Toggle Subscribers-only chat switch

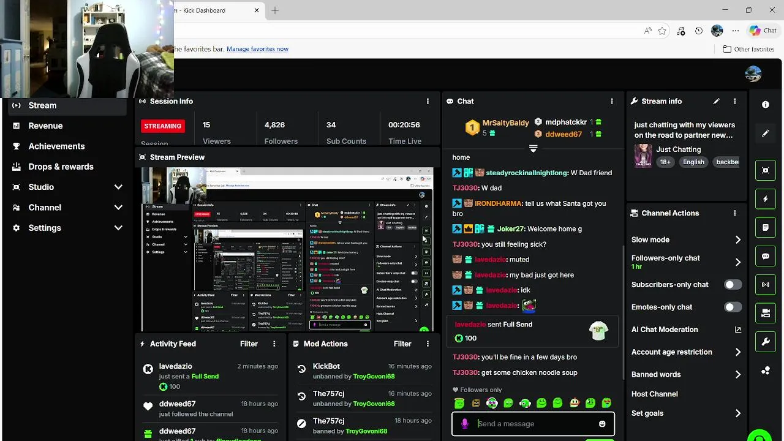click(x=733, y=285)
